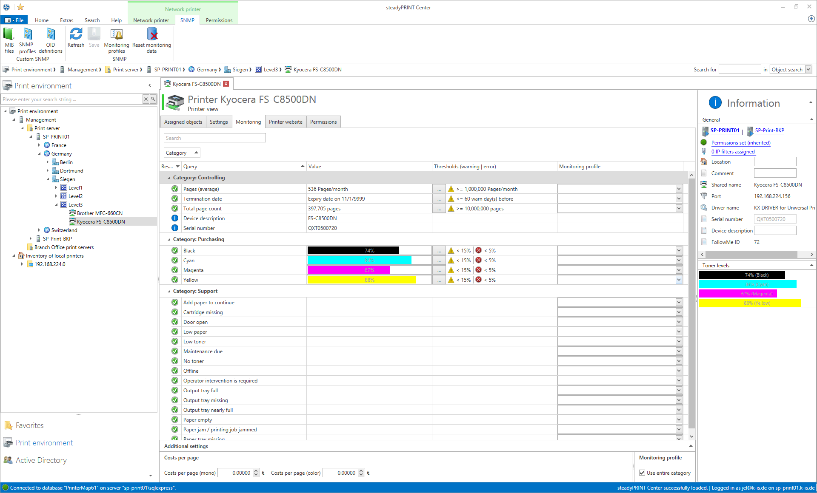Viewport: 817px width, 493px height.
Task: Open the File menu
Action: pos(14,20)
